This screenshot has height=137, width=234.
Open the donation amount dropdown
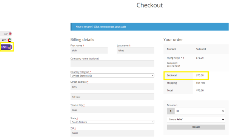(200, 111)
